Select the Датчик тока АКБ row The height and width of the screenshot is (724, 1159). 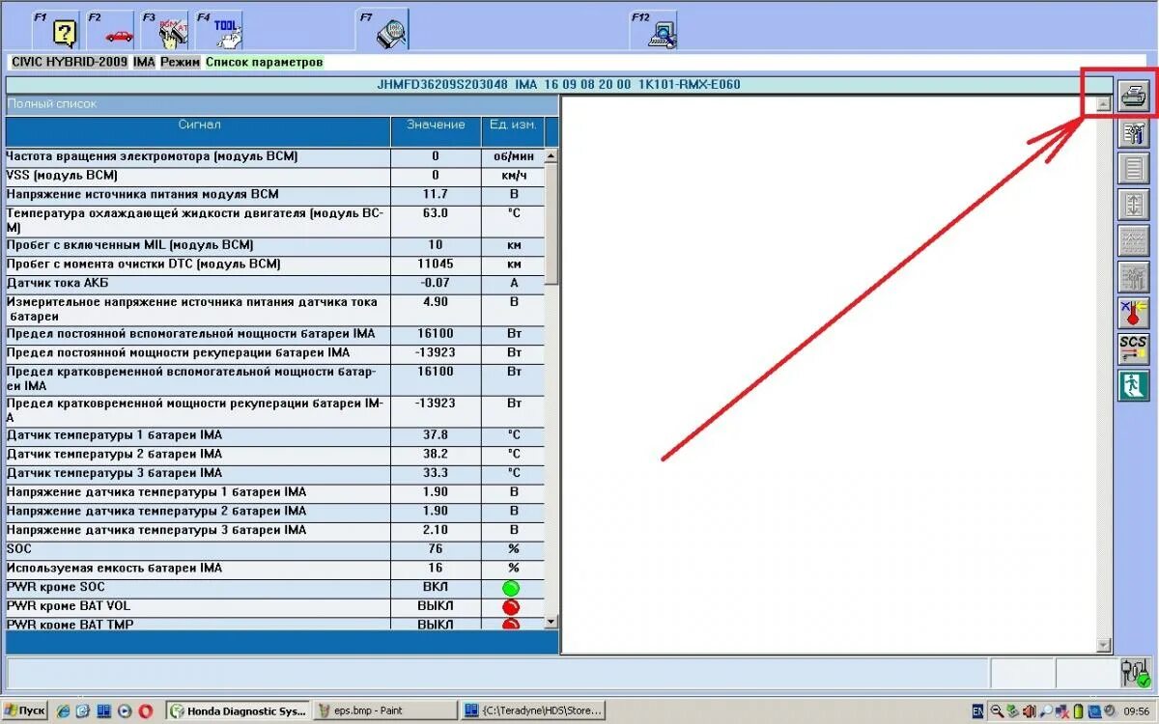tap(275, 284)
